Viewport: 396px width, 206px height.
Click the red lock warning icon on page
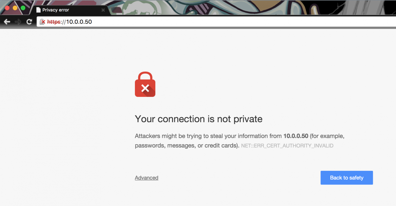click(x=145, y=84)
